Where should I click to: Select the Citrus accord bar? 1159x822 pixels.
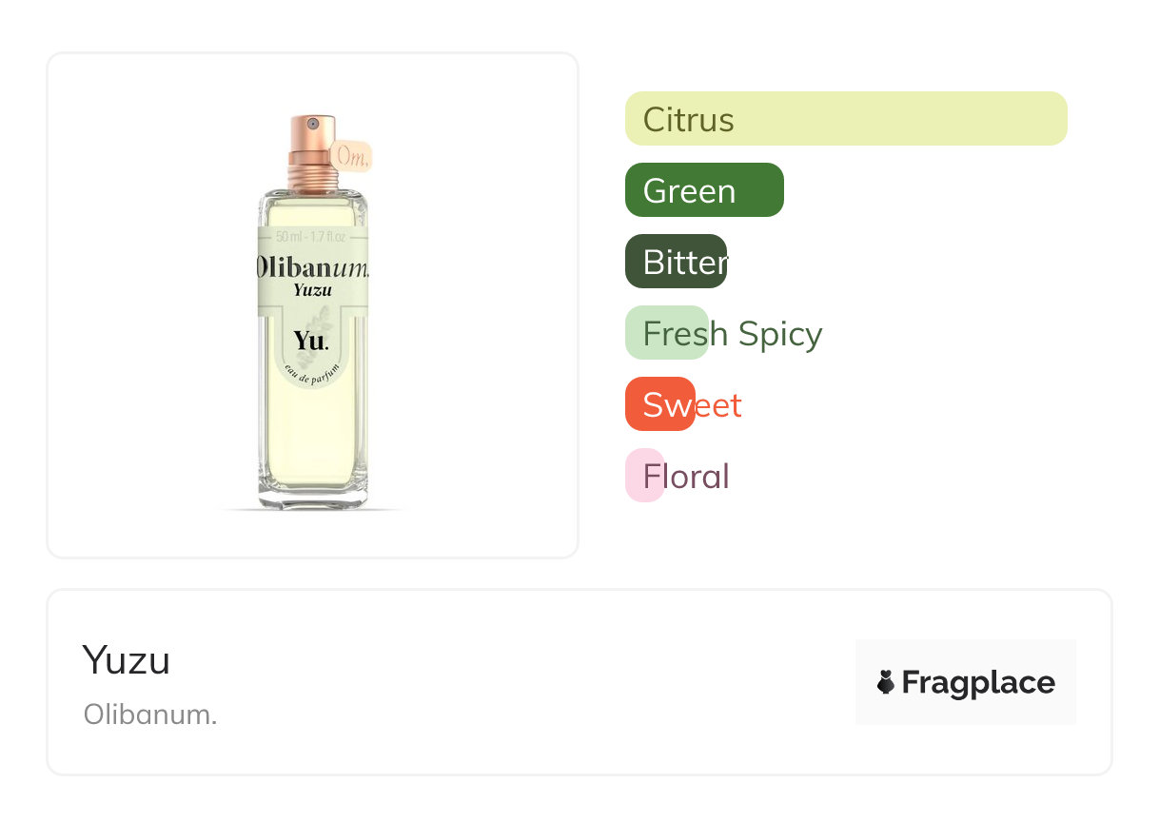845,119
